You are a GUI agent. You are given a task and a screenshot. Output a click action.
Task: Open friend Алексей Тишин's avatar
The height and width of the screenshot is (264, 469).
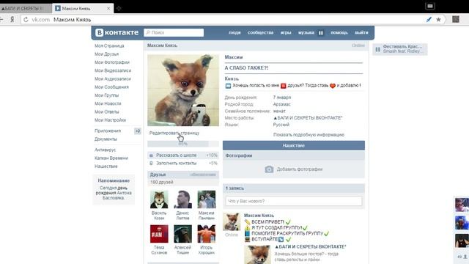point(182,234)
